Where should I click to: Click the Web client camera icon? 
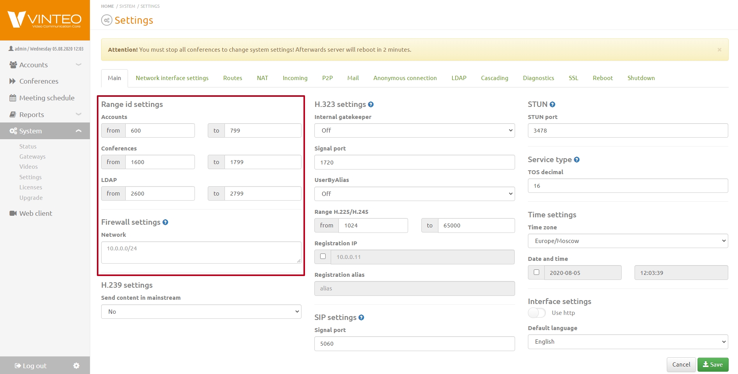coord(13,213)
